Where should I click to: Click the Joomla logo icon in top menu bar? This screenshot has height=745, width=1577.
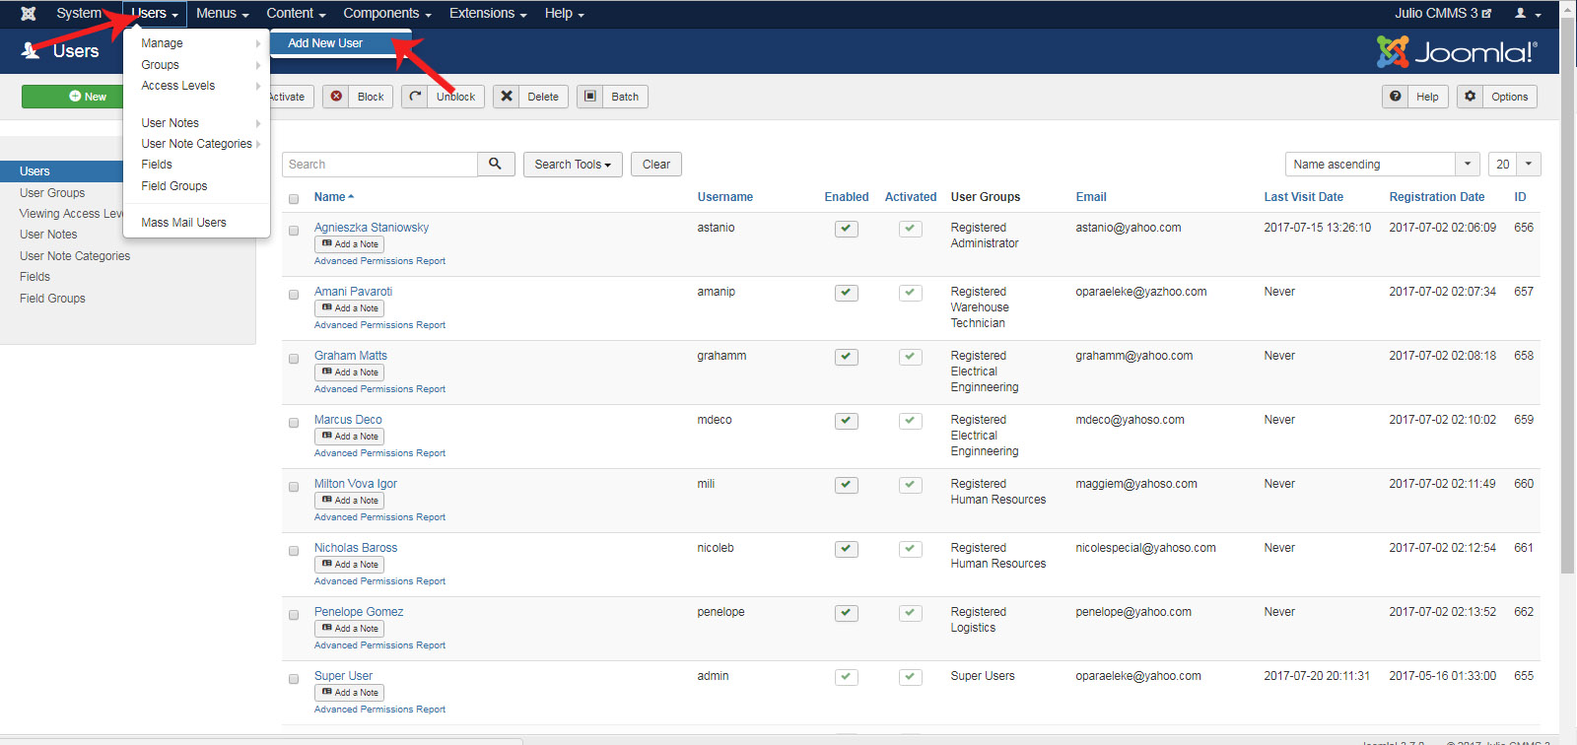(29, 14)
